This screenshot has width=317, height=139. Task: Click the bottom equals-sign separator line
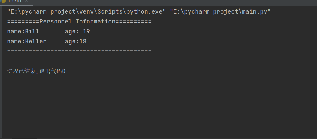pyautogui.click(x=79, y=51)
